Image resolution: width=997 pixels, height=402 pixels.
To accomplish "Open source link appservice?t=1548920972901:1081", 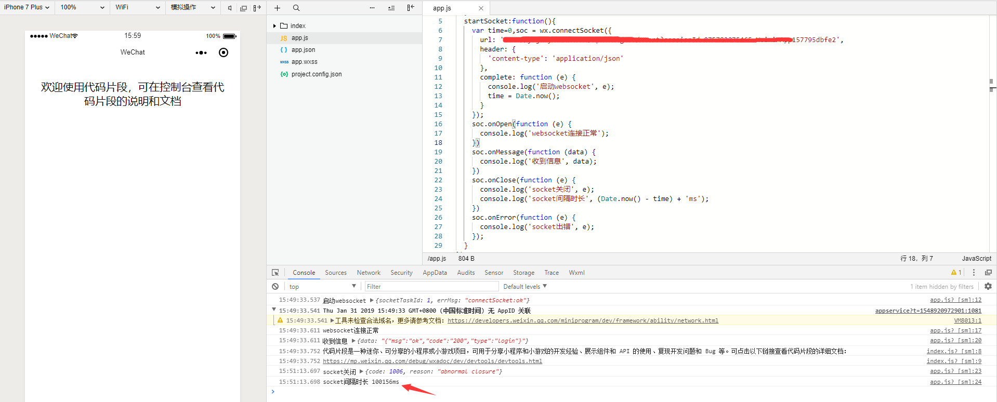I will point(928,311).
